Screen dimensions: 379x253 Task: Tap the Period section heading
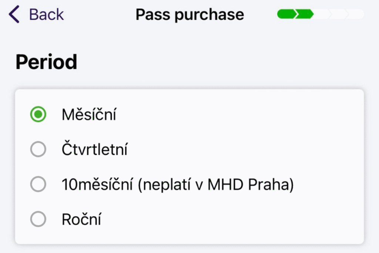coord(46,61)
